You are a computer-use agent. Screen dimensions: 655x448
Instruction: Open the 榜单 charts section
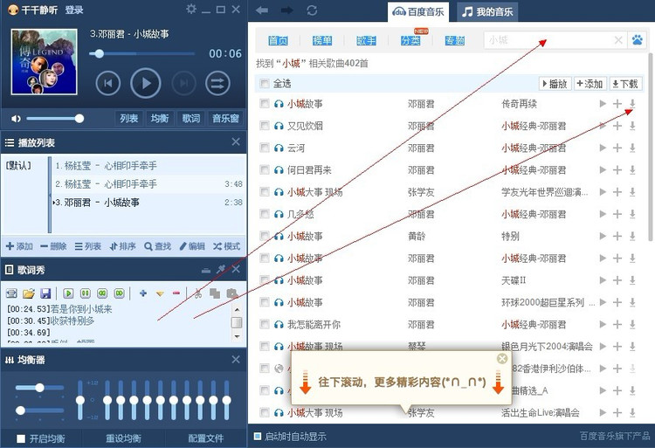[322, 40]
